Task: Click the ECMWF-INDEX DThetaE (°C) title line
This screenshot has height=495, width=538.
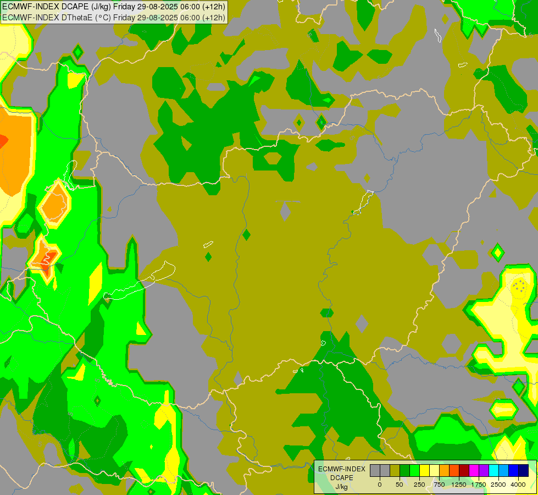Action: 114,17
